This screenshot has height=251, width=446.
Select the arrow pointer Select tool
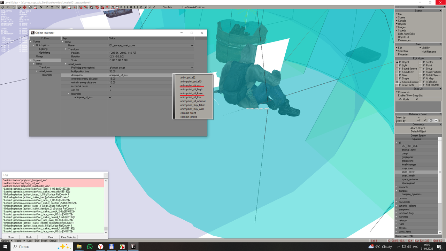tap(14, 7)
